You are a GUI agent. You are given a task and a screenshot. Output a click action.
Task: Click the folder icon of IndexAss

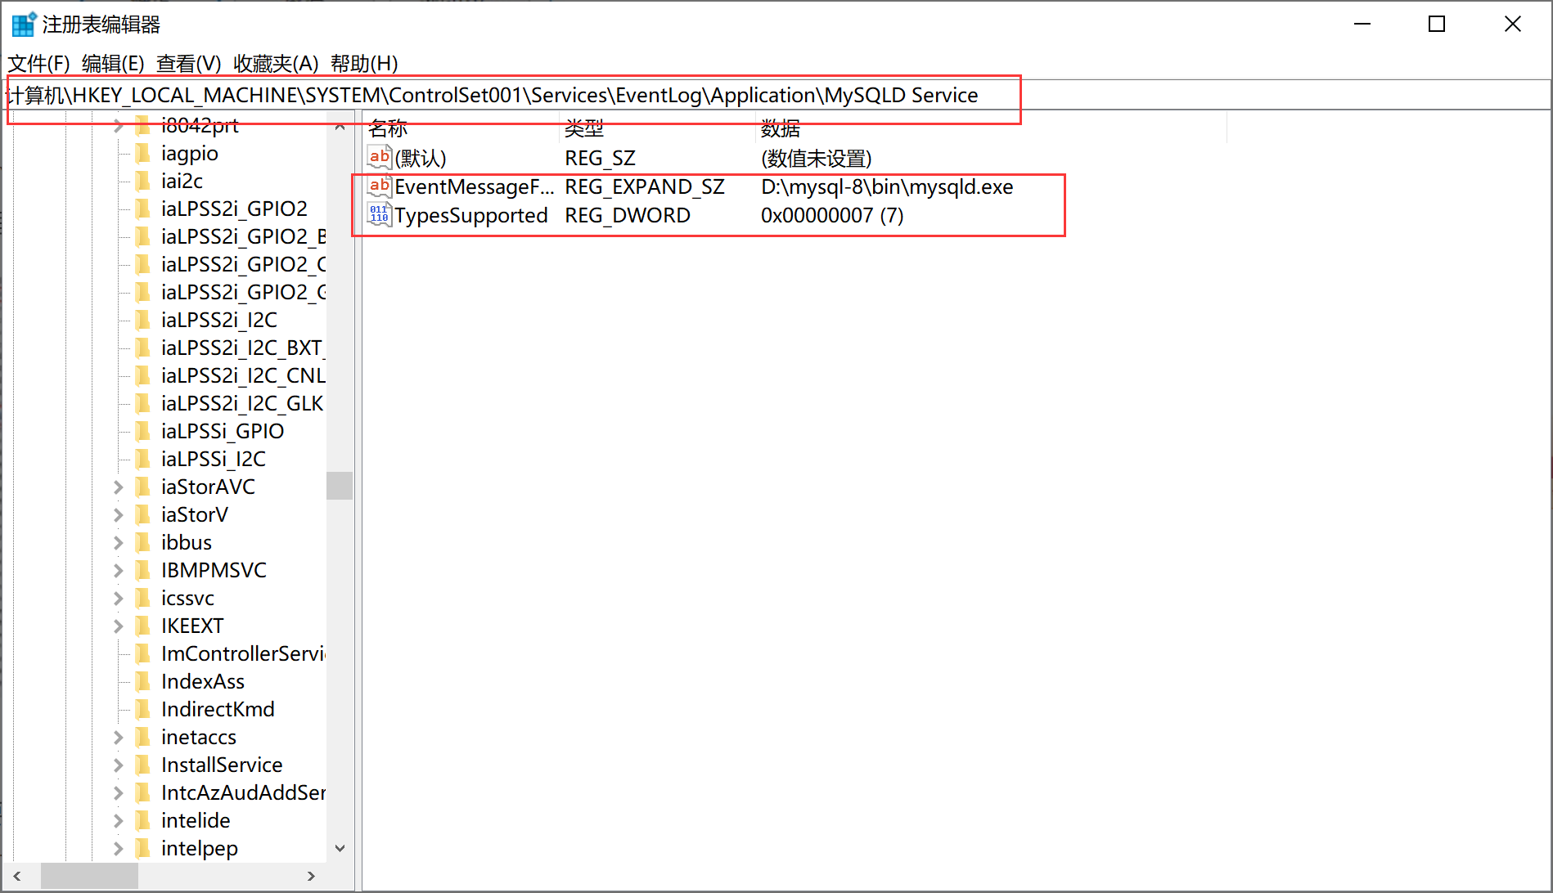click(x=143, y=681)
